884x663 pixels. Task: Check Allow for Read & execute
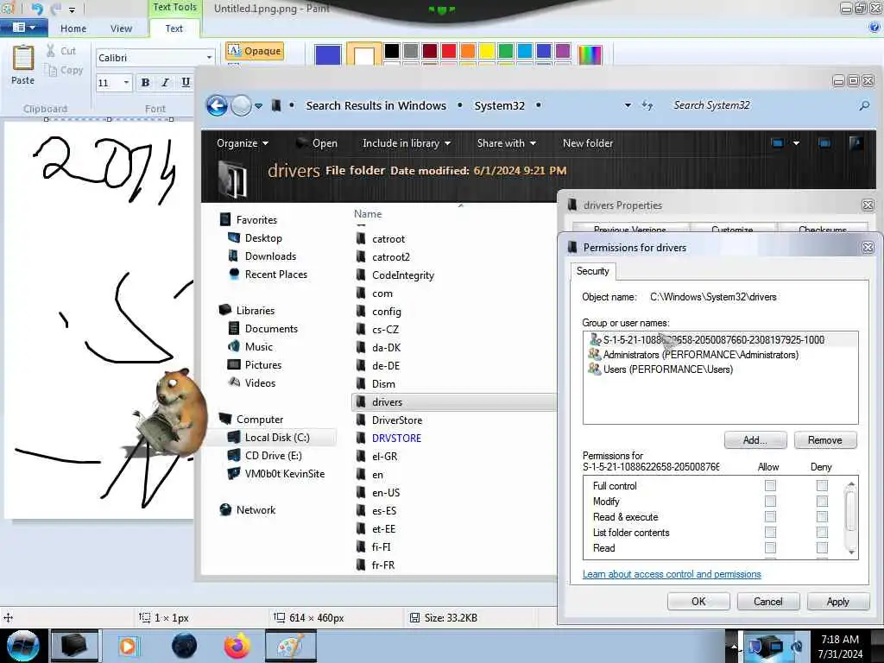click(x=770, y=516)
